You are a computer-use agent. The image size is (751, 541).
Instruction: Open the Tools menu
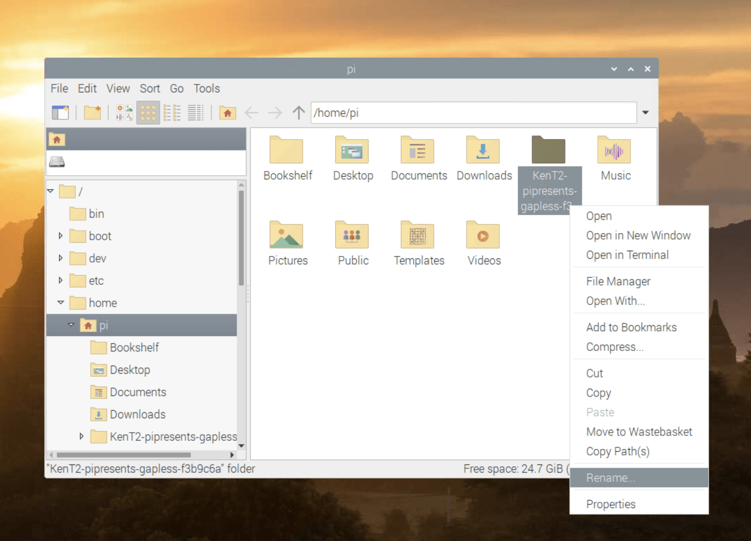pos(207,89)
